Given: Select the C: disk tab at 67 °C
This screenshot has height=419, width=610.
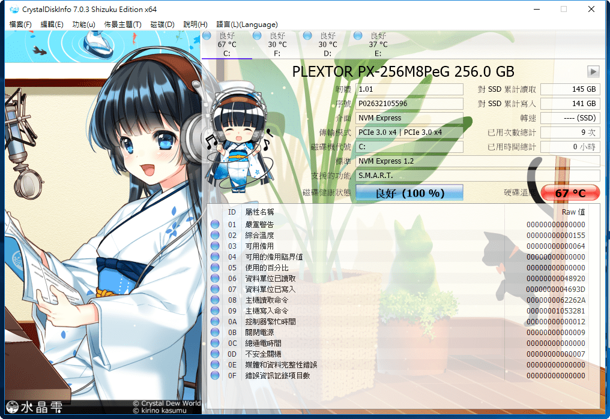Looking at the screenshot, I should click(227, 44).
